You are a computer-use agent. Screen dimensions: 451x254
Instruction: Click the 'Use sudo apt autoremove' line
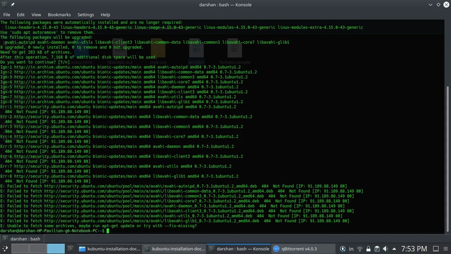tap(48, 32)
